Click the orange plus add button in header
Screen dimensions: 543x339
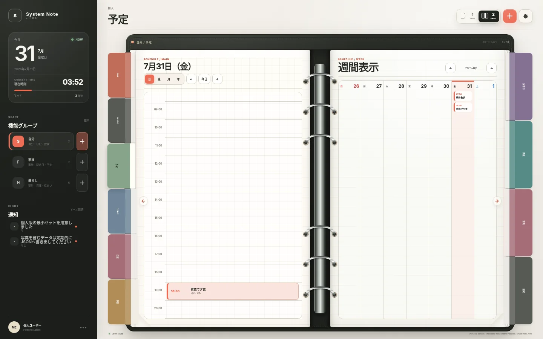[509, 16]
